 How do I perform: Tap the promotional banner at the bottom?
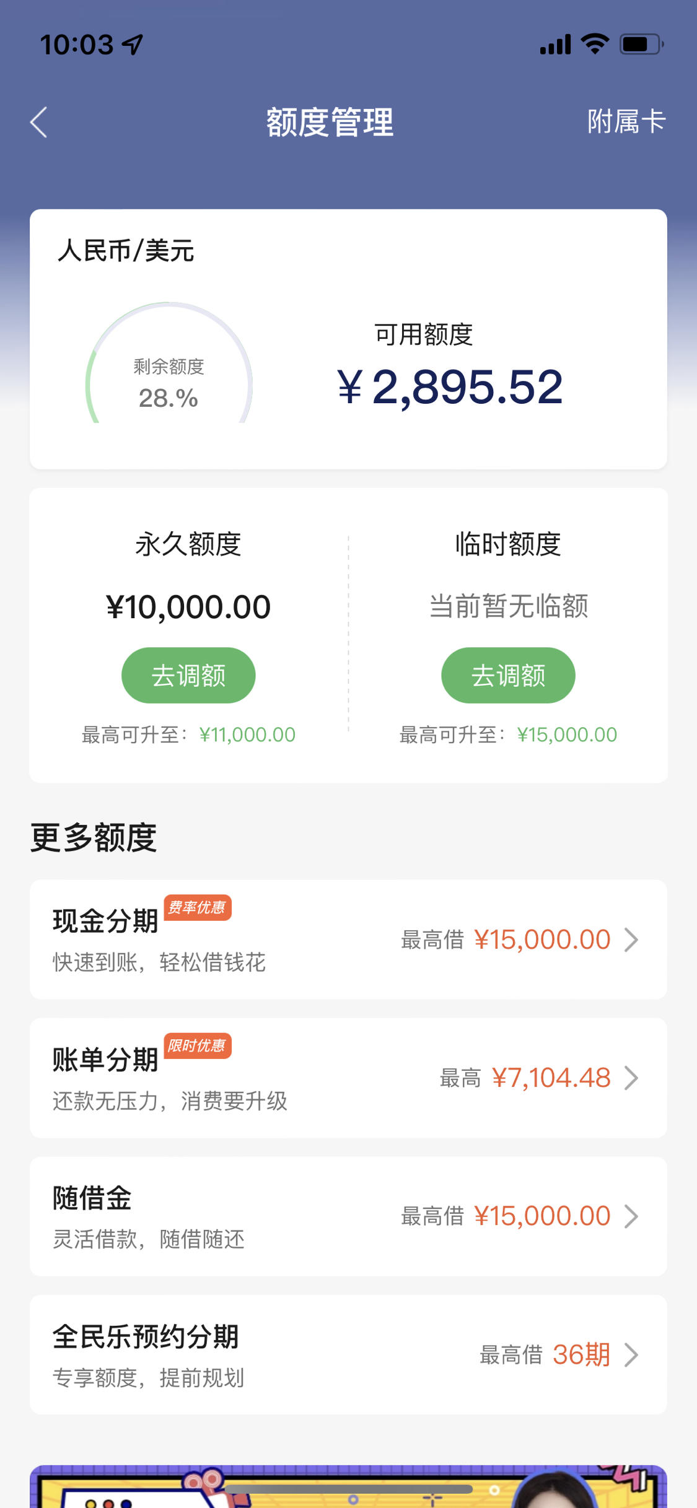coord(348,1486)
